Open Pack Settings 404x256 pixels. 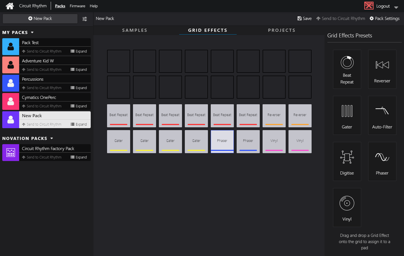click(384, 18)
